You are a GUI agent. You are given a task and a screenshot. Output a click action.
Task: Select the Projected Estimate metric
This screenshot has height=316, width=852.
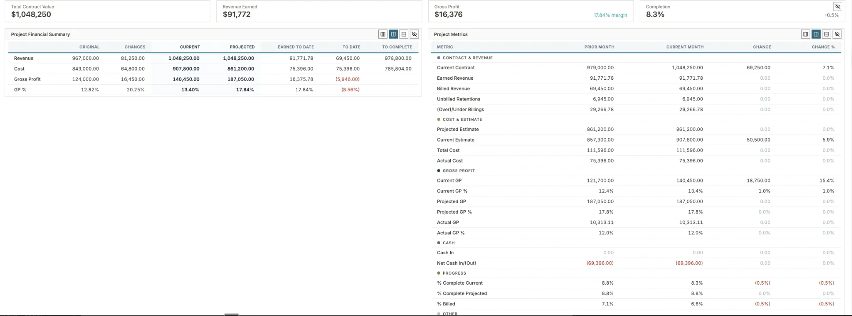(x=457, y=129)
